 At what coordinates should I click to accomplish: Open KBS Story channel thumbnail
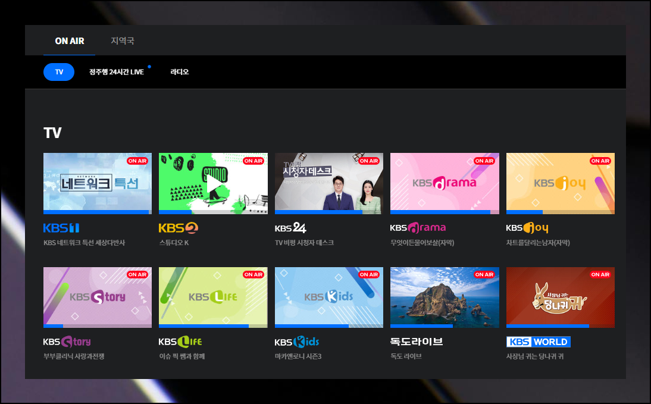click(x=98, y=296)
